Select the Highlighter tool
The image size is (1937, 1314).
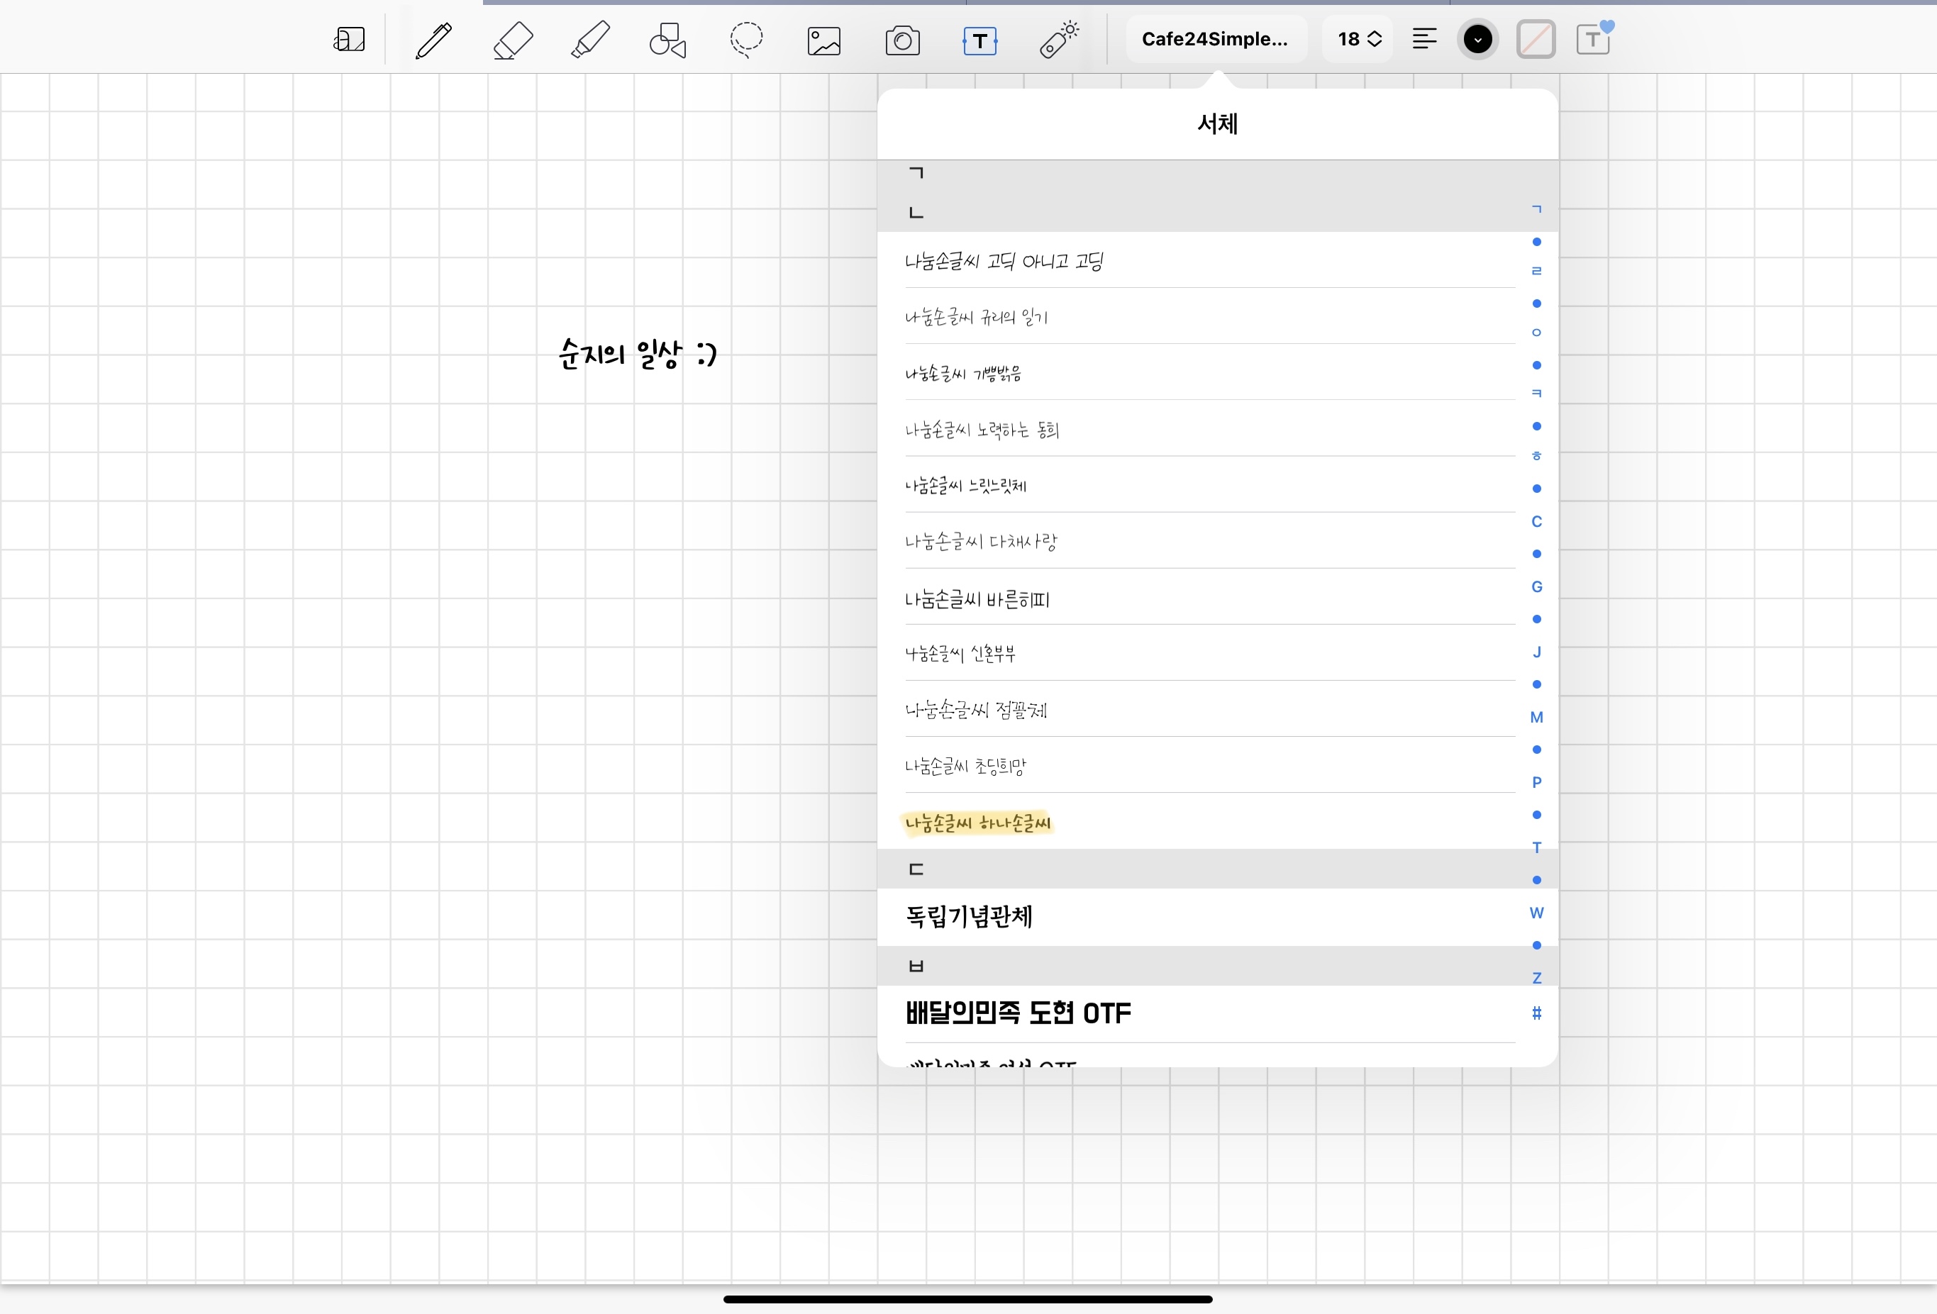coord(590,40)
